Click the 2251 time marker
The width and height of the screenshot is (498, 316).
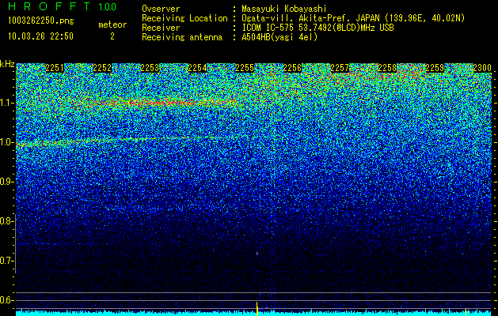coord(55,68)
